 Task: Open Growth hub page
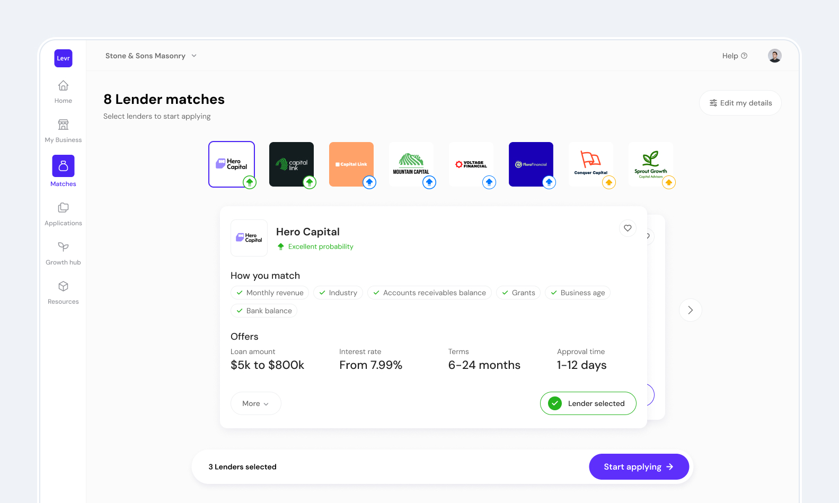coord(63,253)
